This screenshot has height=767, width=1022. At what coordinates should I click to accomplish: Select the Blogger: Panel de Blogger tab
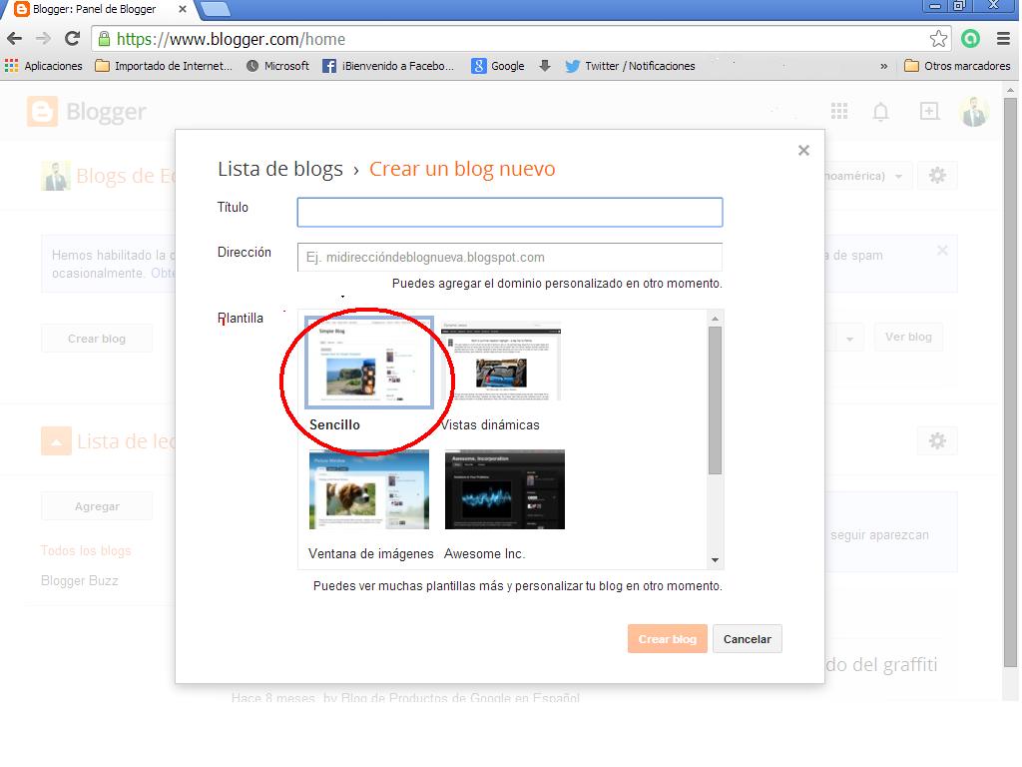pyautogui.click(x=94, y=9)
